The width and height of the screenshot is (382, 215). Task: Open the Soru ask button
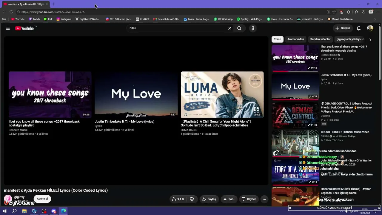point(229,199)
